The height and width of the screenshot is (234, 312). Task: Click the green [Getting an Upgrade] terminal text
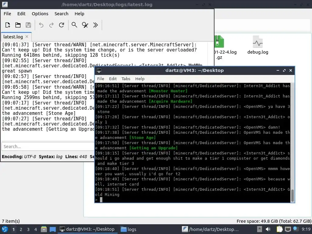[154, 148]
